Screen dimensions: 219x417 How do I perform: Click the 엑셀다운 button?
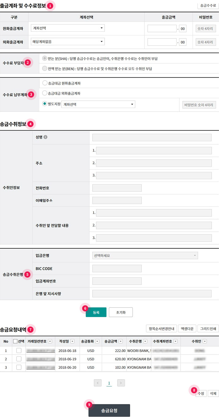click(187, 328)
